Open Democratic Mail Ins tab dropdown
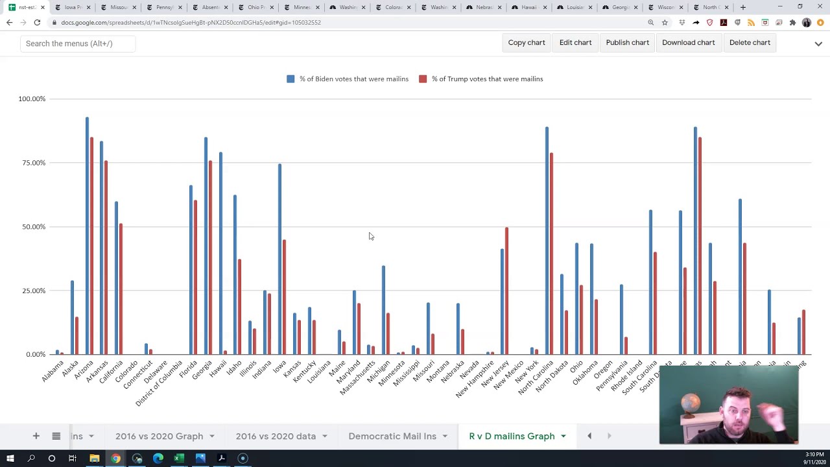This screenshot has height=467, width=830. point(445,437)
